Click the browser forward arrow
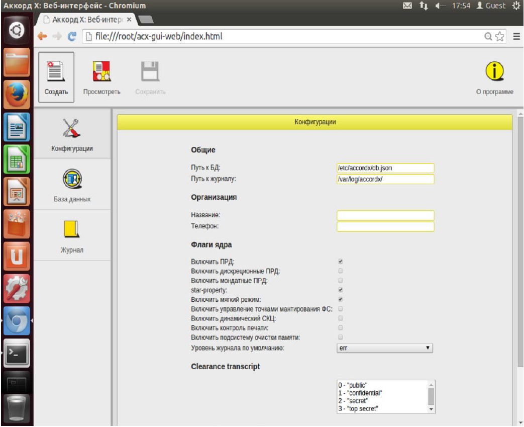This screenshot has height=427, width=524. click(57, 36)
